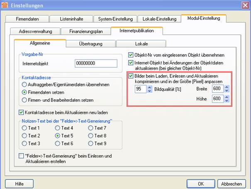This screenshot has width=251, height=189.
Task: Open the Lokale tab
Action: [141, 44]
